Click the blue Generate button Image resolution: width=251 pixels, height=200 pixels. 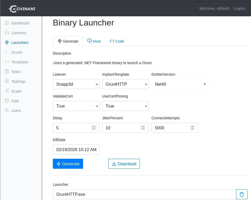pos(68,163)
